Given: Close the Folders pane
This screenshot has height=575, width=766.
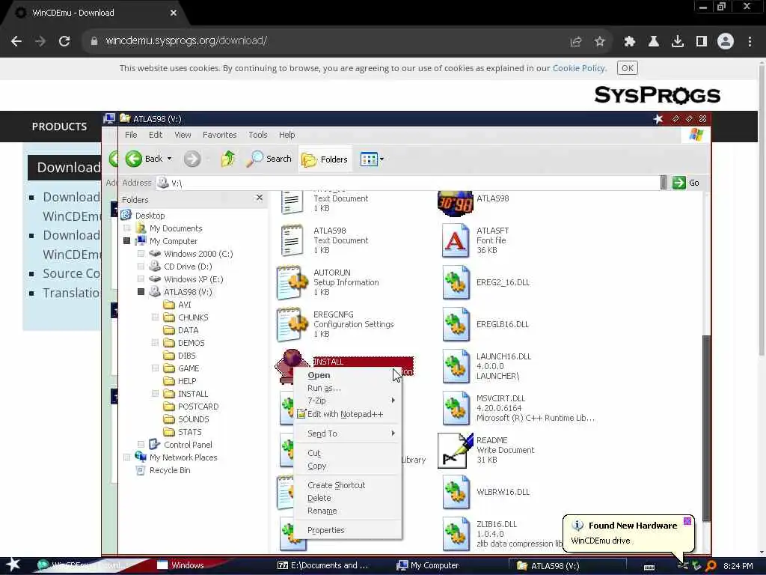Looking at the screenshot, I should click(x=260, y=198).
